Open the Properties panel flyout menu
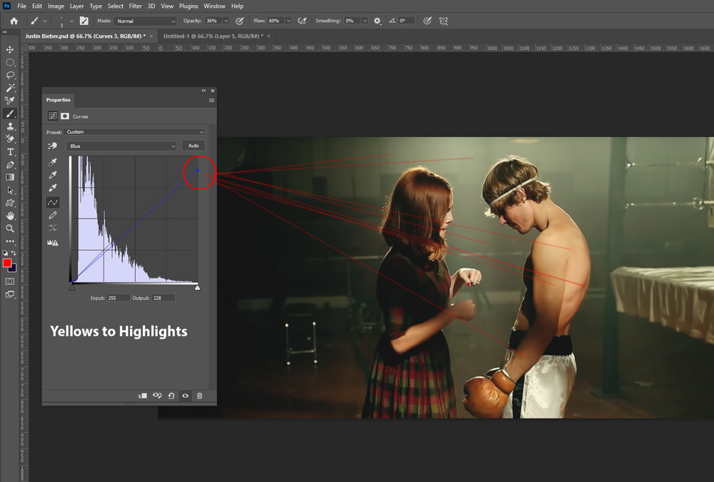714x482 pixels. click(x=212, y=100)
